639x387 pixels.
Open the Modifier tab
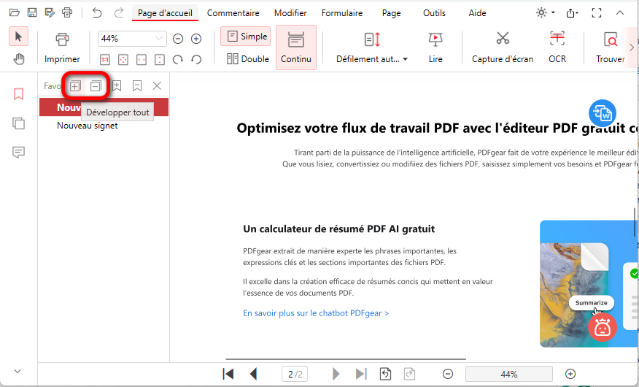(x=290, y=13)
